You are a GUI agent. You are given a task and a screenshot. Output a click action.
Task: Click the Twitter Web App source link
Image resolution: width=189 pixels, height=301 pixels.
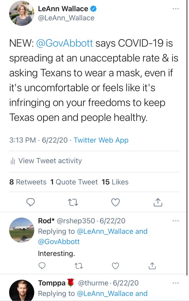point(101,140)
